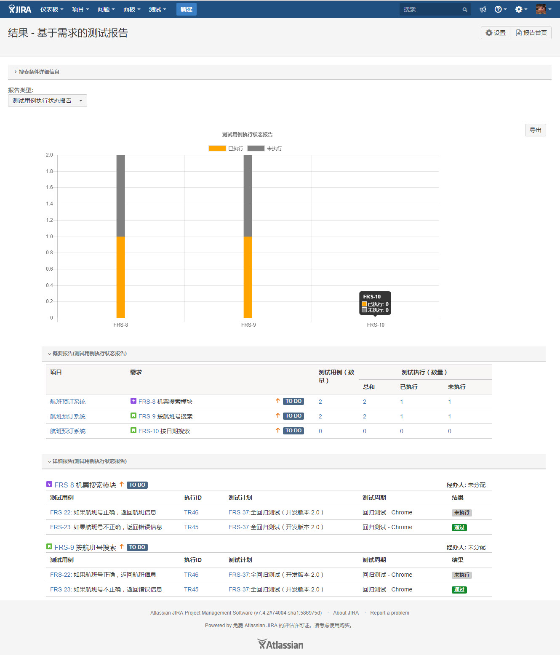Viewport: 560px width, 655px height.
Task: Open execution TR45 under FRS-9
Action: pos(191,589)
